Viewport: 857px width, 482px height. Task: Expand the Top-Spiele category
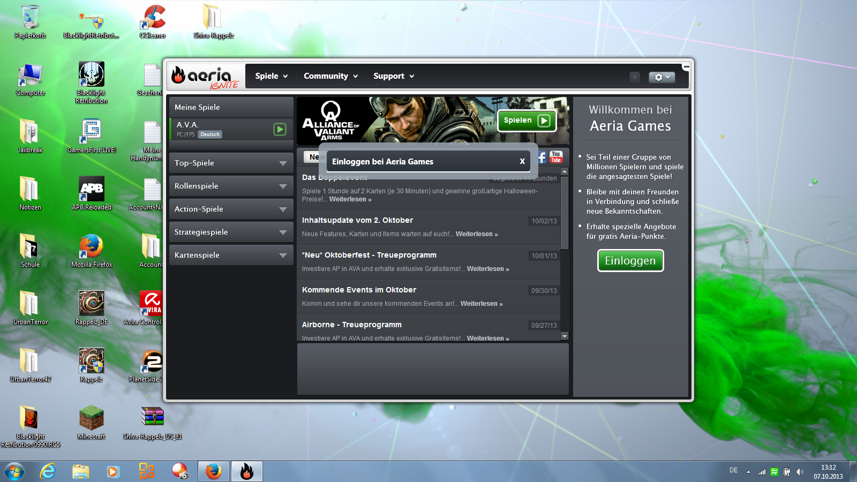[x=231, y=163]
